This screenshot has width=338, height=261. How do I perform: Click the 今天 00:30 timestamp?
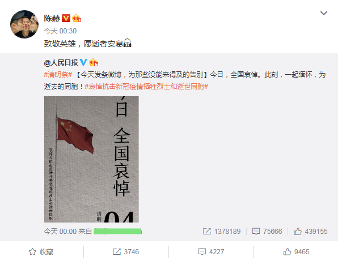click(60, 31)
